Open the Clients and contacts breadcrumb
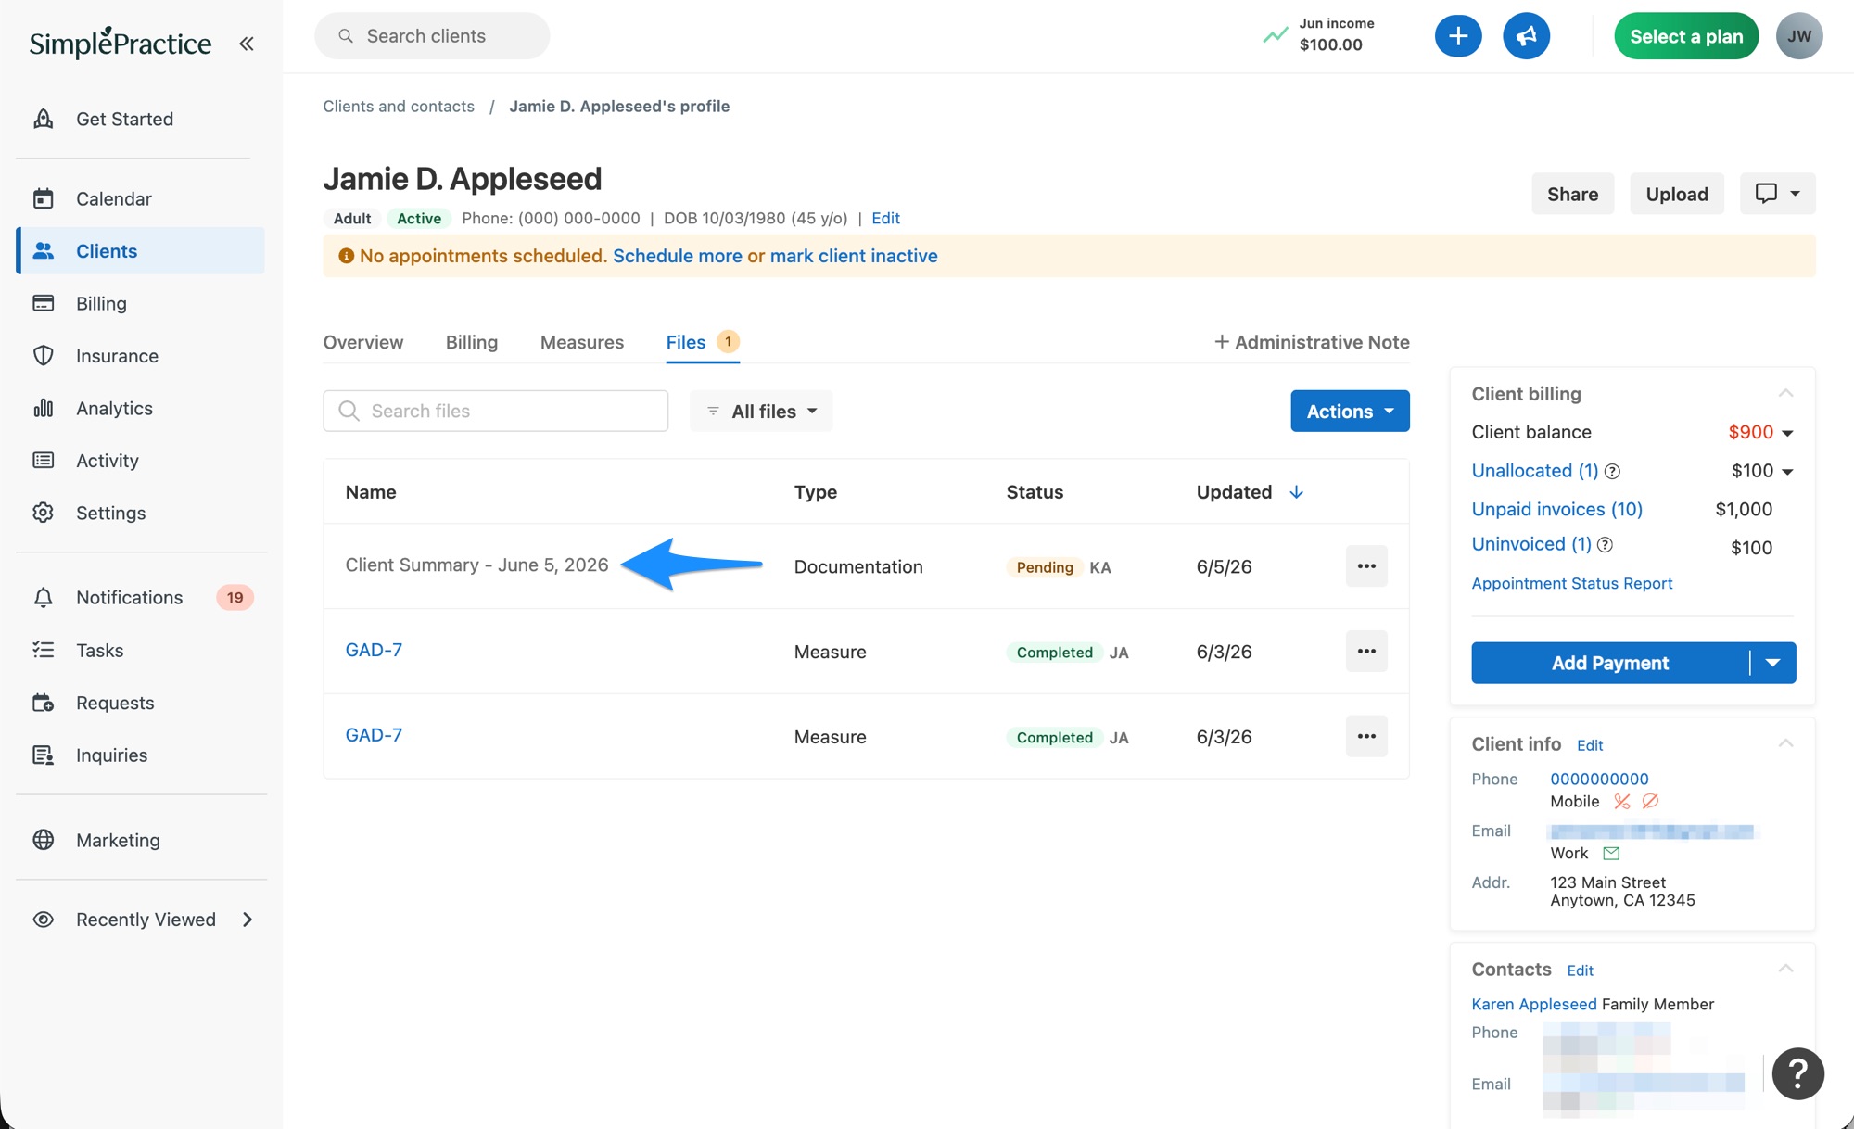This screenshot has width=1854, height=1129. [x=399, y=106]
